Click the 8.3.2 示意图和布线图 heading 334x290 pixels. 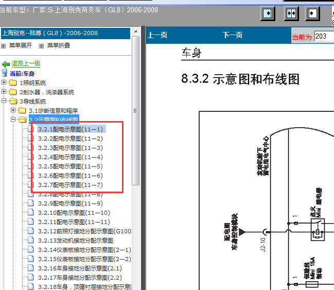click(240, 79)
